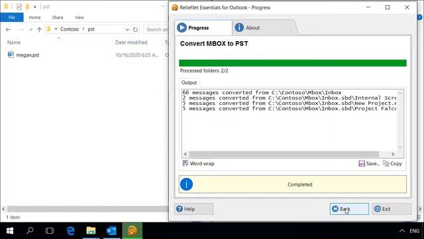Toggle Word wrap for output
The image size is (424, 239).
coord(199,163)
